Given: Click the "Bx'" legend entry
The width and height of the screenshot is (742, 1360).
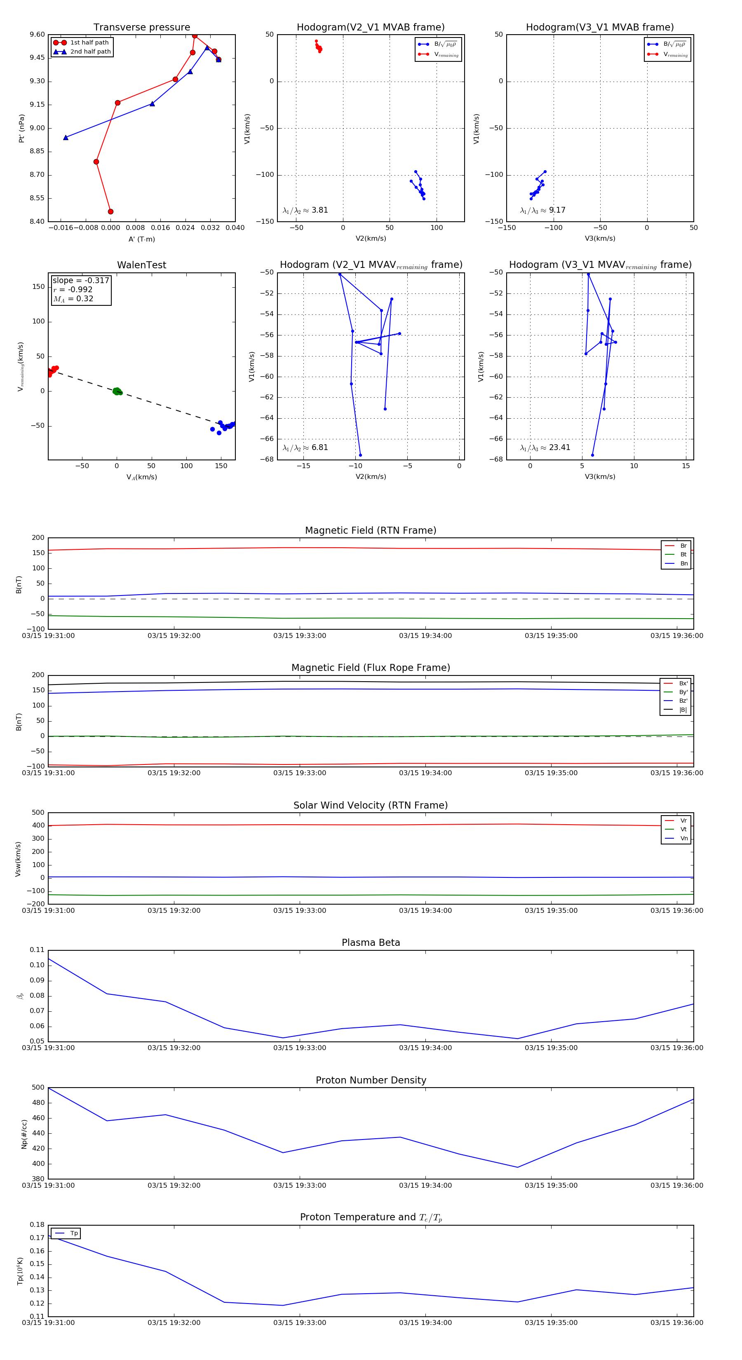Looking at the screenshot, I should click(x=676, y=683).
